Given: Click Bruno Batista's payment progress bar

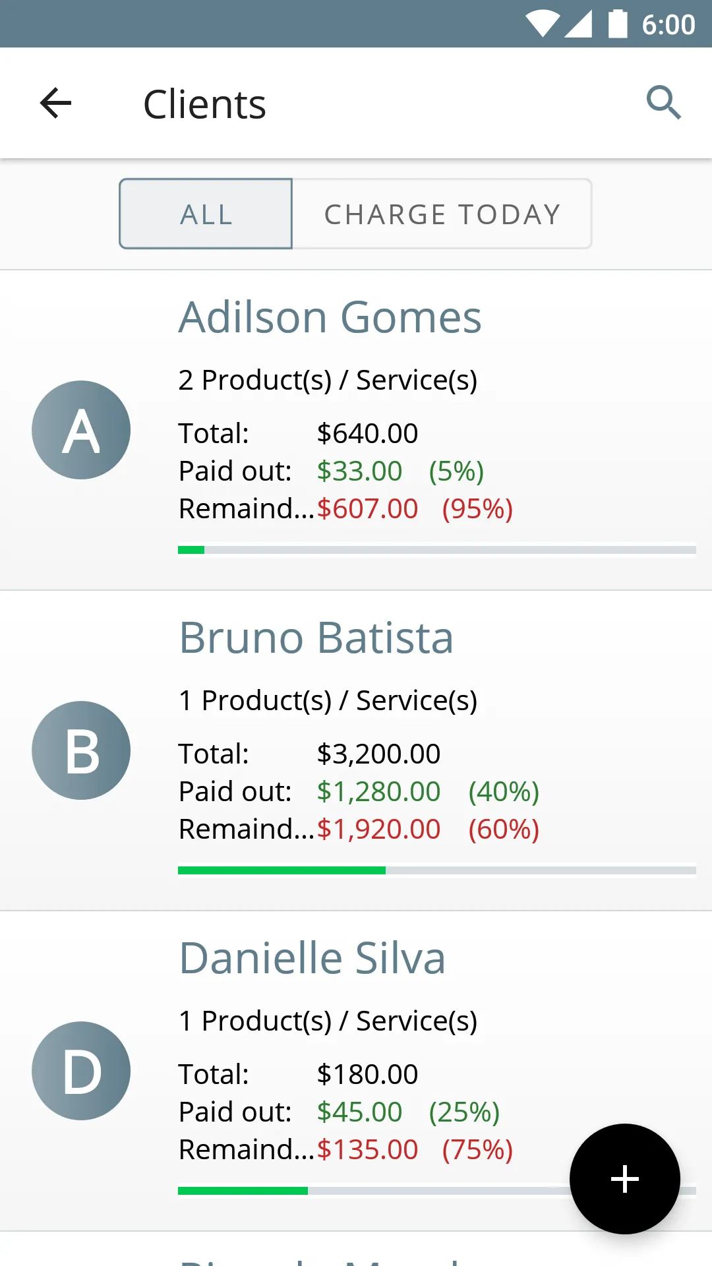Looking at the screenshot, I should [436, 870].
